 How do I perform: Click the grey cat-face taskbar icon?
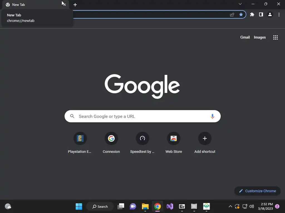194,206
